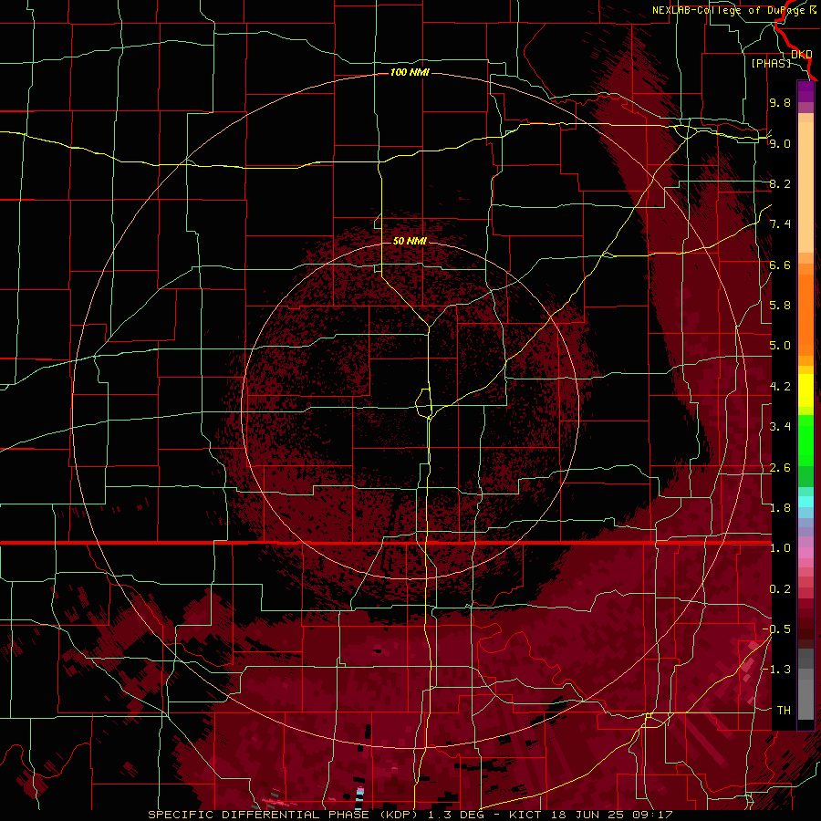821x821 pixels.
Task: Click the 1.0 value on the color scale
Action: 780,548
